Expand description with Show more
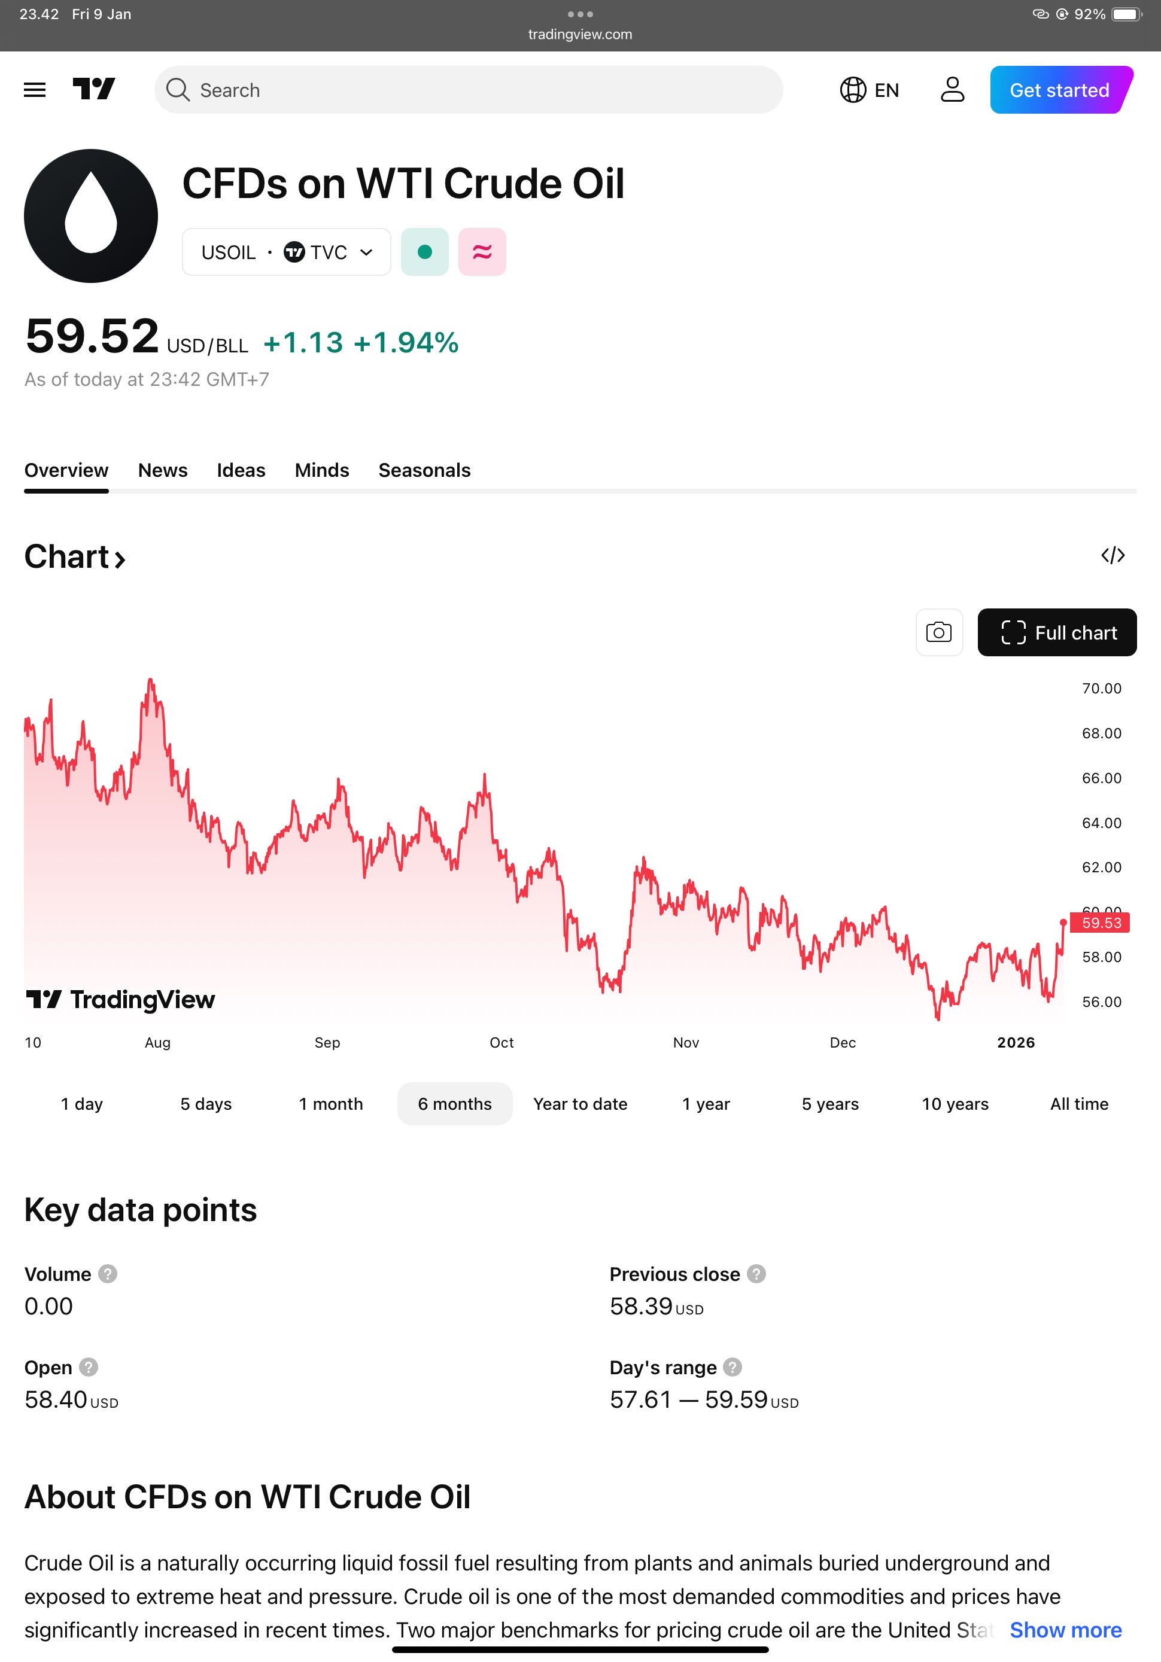 1065,1630
